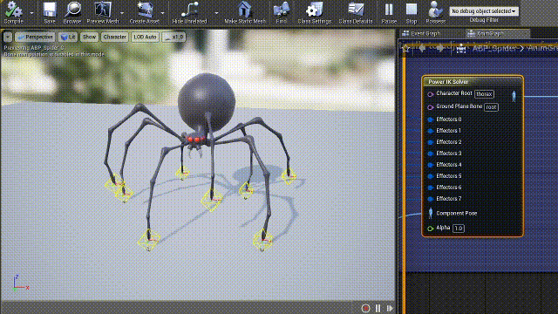
Task: Open viewport options arrow menu
Action: pos(8,37)
